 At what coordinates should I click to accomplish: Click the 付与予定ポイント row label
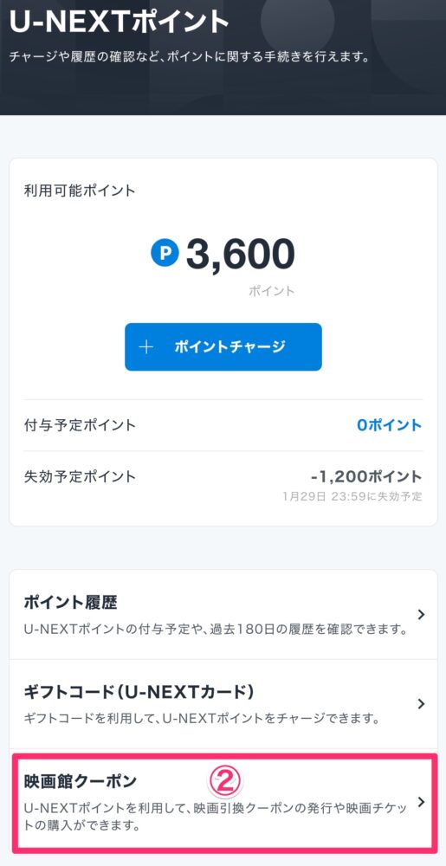(80, 425)
